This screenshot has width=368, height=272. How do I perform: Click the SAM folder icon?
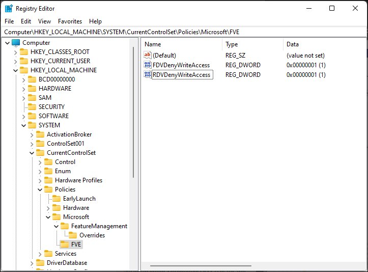point(32,97)
